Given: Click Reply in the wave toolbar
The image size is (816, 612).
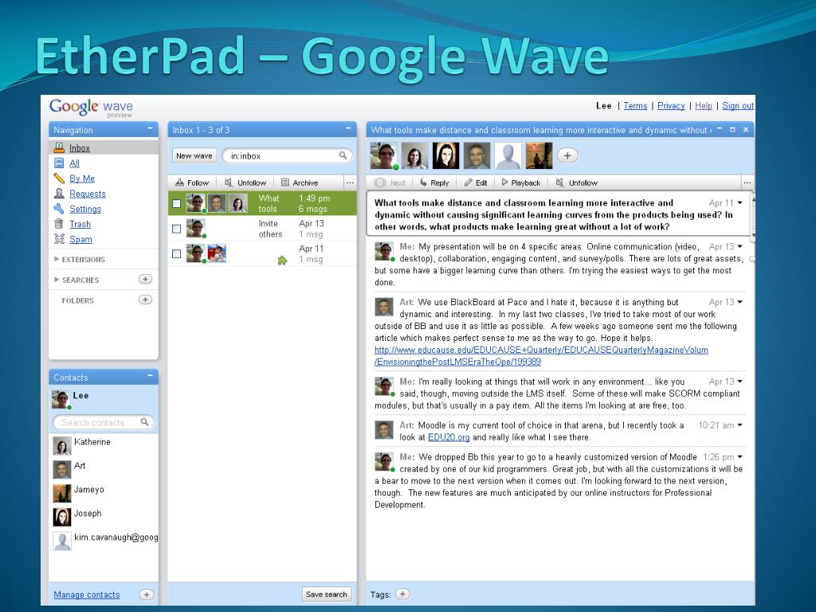Looking at the screenshot, I should (x=434, y=182).
